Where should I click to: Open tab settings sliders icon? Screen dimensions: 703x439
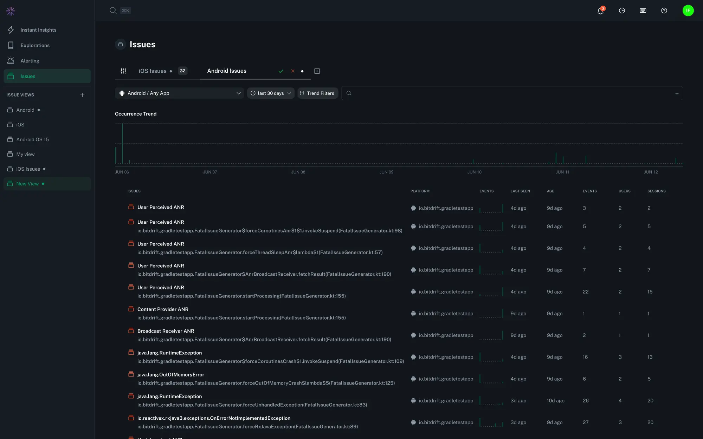click(123, 71)
